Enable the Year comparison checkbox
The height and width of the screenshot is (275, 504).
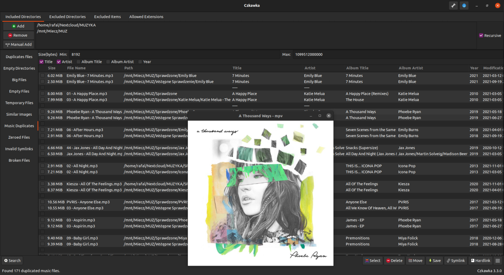[x=140, y=62]
